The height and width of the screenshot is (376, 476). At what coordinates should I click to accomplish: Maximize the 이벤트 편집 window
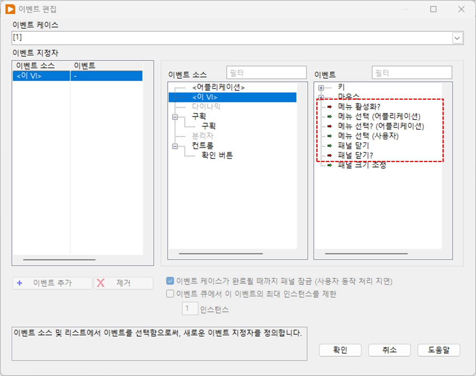[x=433, y=9]
